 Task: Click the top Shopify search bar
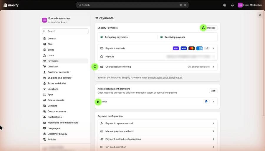click(x=132, y=5)
